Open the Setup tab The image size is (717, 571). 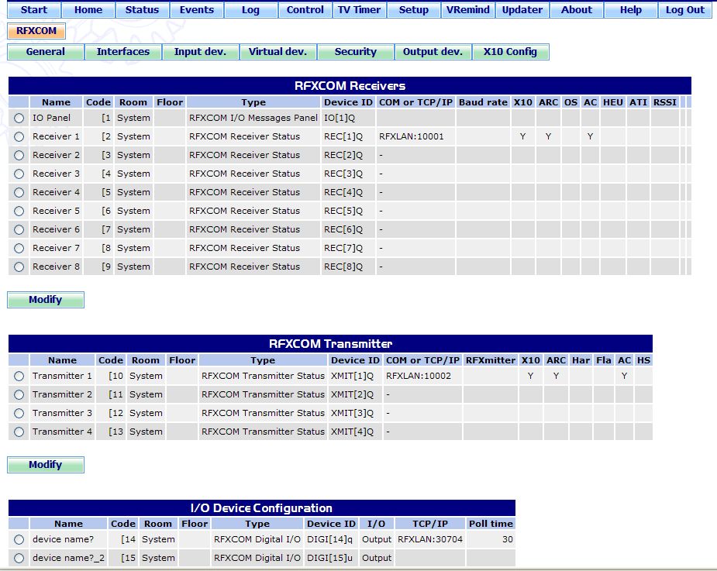[x=413, y=9]
